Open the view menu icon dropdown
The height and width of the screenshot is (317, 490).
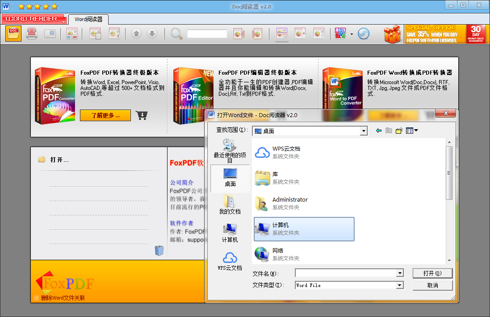(412, 131)
